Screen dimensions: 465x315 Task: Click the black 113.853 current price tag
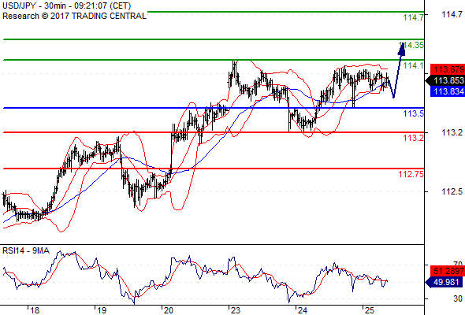click(x=445, y=80)
